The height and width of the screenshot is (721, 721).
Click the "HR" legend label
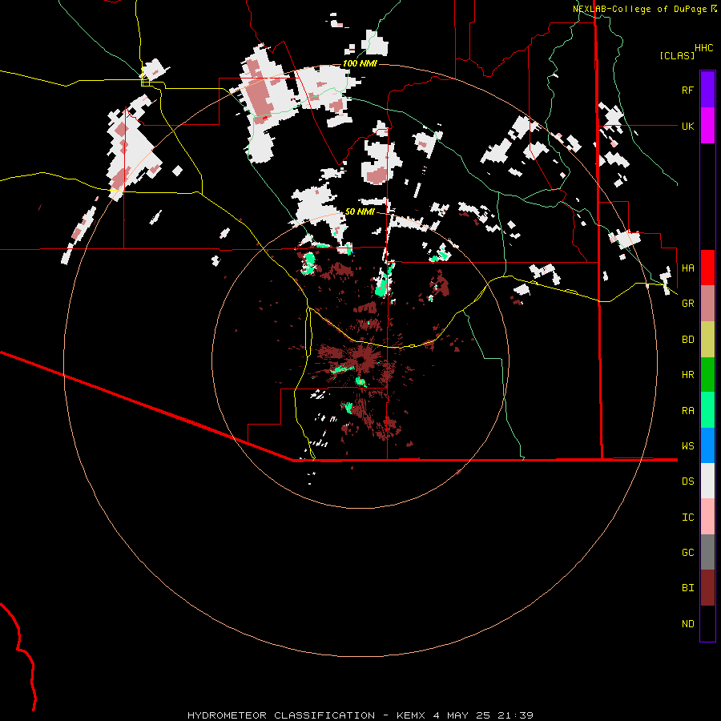[x=687, y=375]
